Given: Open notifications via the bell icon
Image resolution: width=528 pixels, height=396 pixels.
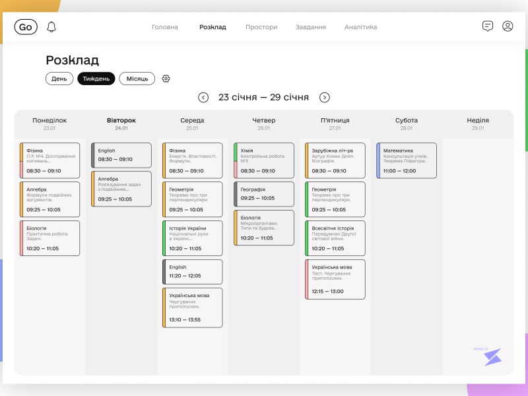Looking at the screenshot, I should pyautogui.click(x=51, y=26).
